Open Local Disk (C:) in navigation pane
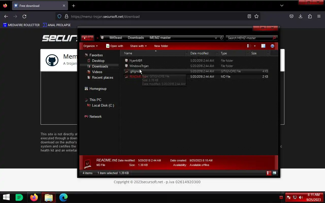Image resolution: width=325 pixels, height=203 pixels. tap(103, 105)
